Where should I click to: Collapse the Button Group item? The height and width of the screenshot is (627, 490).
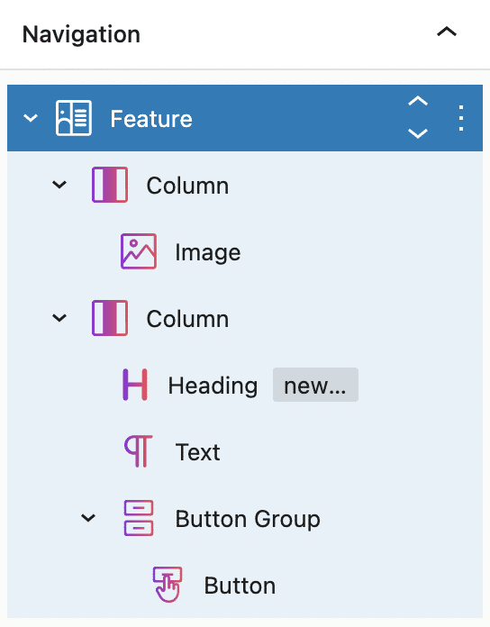(88, 518)
